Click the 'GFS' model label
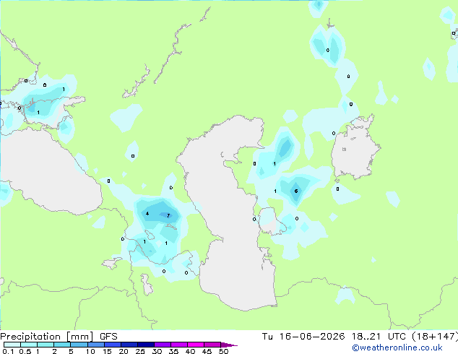The width and height of the screenshot is (458, 354). pyautogui.click(x=108, y=337)
